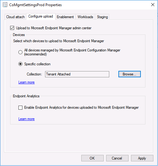Click Browse to pick a collection
Viewport: 158px width, 166px height.
(129, 74)
